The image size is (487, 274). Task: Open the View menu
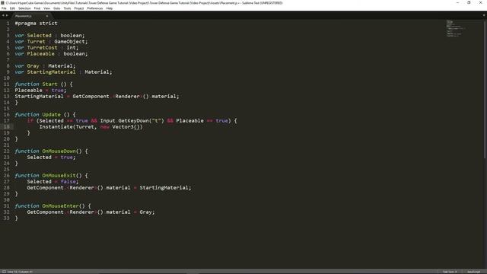(46, 8)
